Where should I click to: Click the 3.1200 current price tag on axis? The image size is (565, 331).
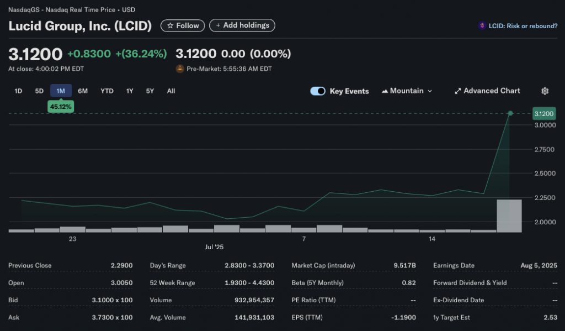point(543,114)
